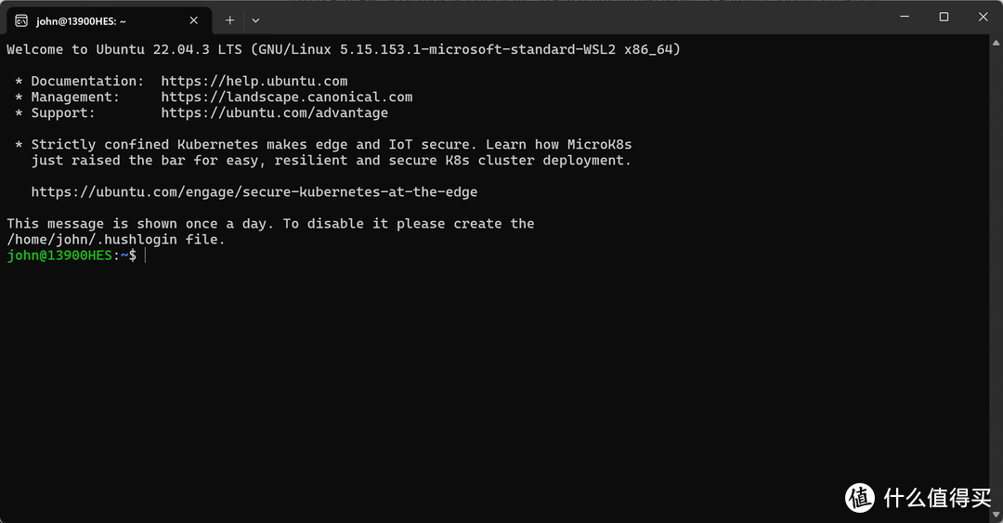Click the round 值 watermark logo
Screen dimensions: 1003x523
click(860, 498)
